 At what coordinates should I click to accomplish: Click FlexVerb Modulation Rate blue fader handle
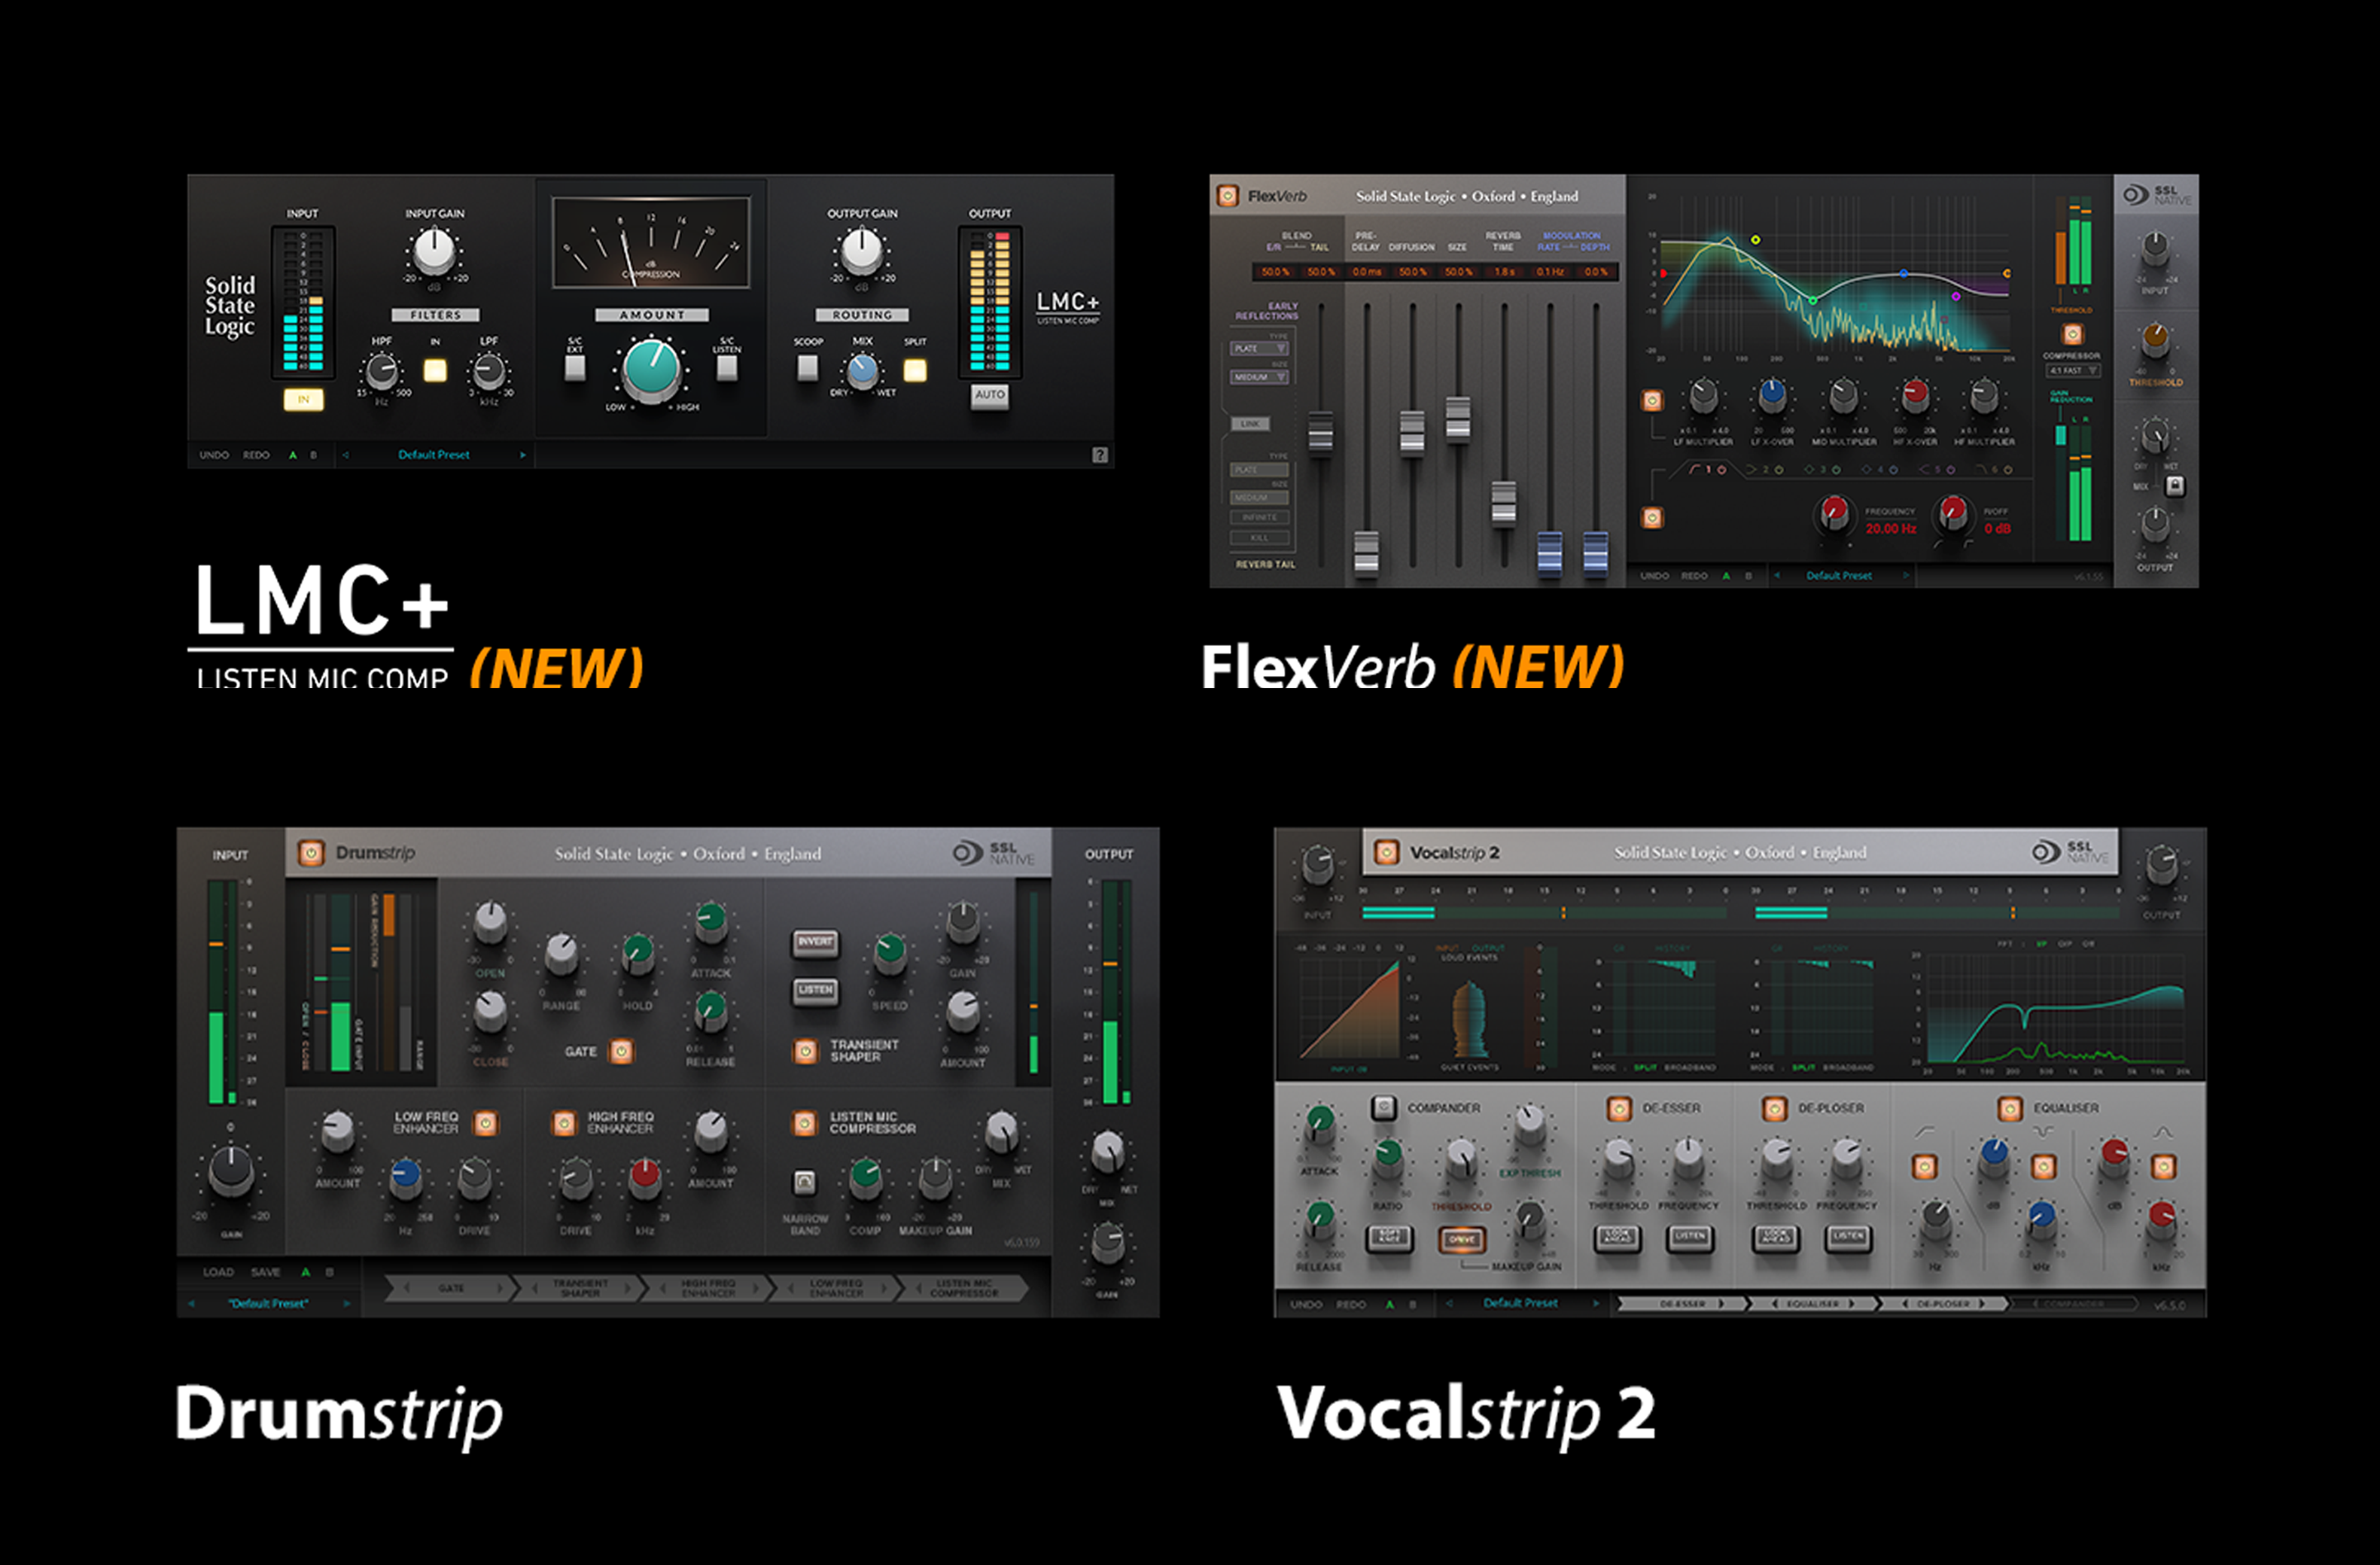click(x=1549, y=553)
